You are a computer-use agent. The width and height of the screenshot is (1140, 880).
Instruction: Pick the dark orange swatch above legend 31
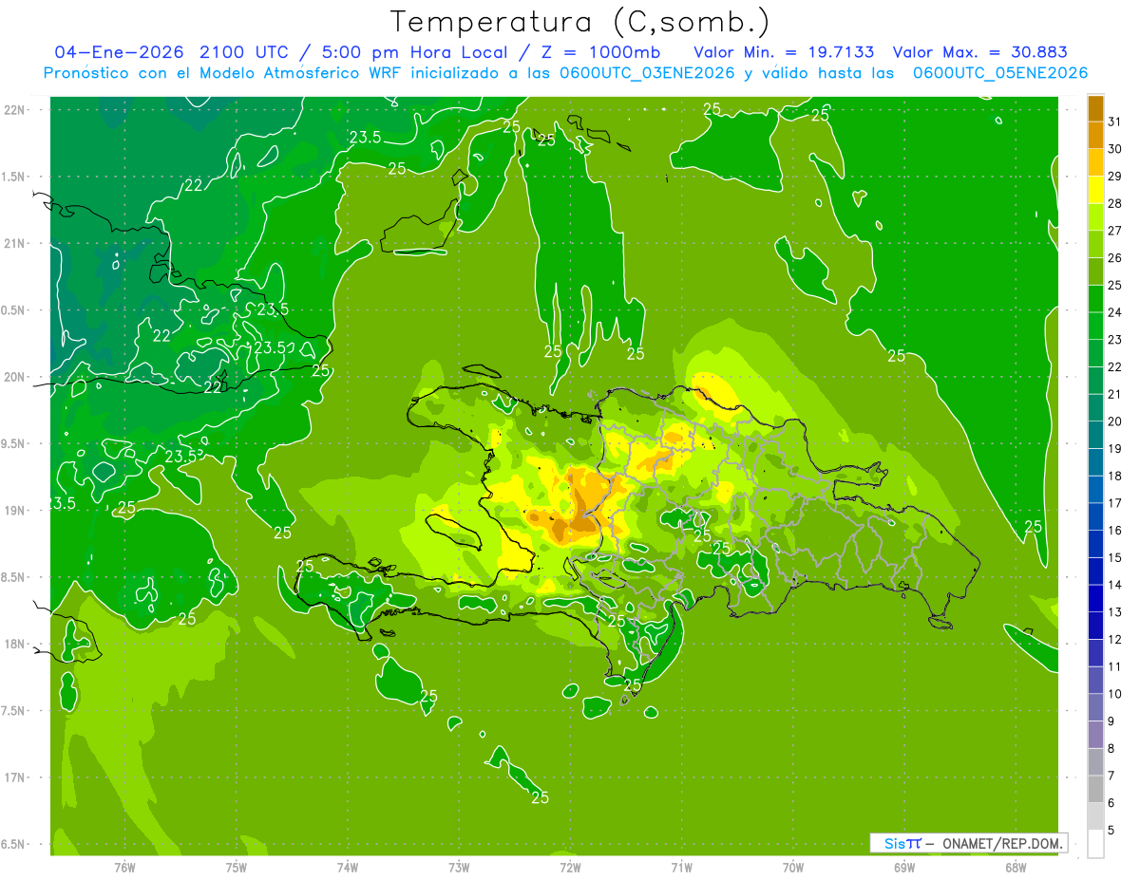point(1095,108)
